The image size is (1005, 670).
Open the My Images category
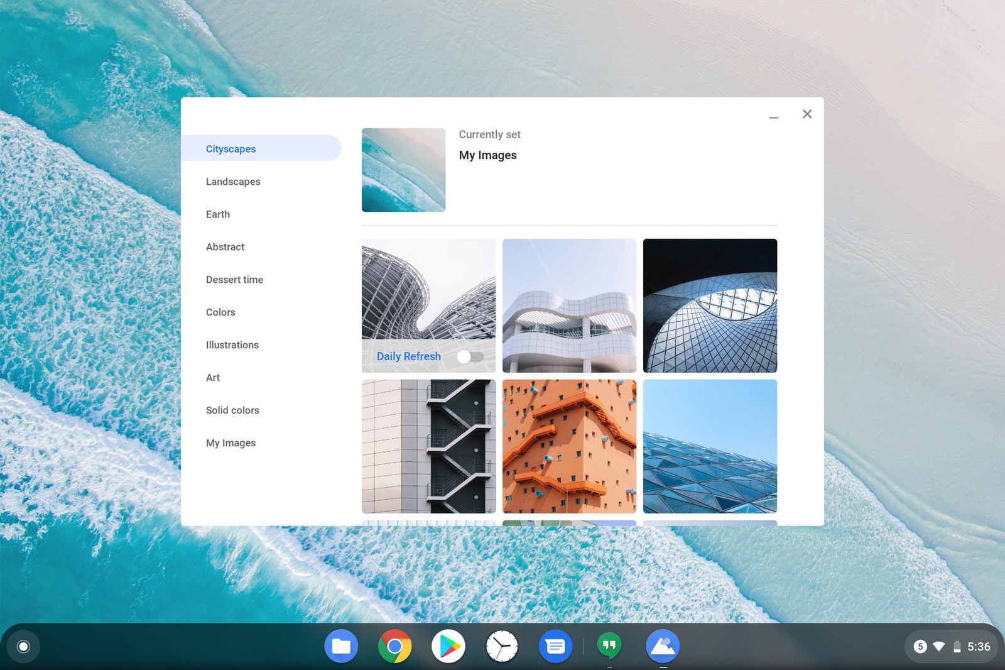[x=231, y=443]
